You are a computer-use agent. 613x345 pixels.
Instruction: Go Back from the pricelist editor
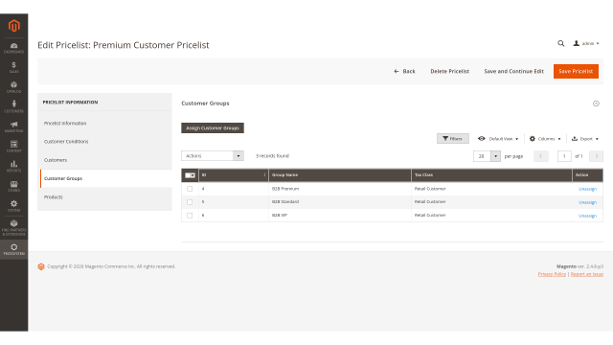(404, 71)
